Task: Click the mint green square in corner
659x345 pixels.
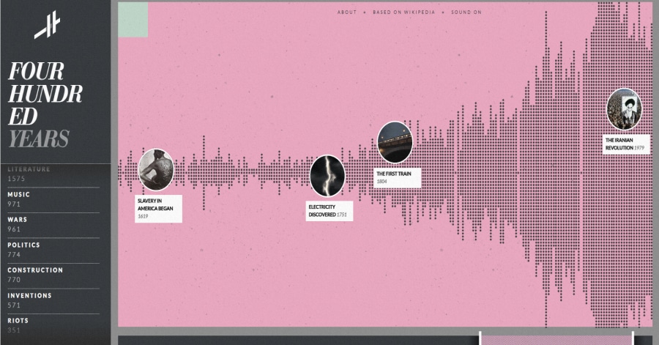Action: tap(133, 20)
